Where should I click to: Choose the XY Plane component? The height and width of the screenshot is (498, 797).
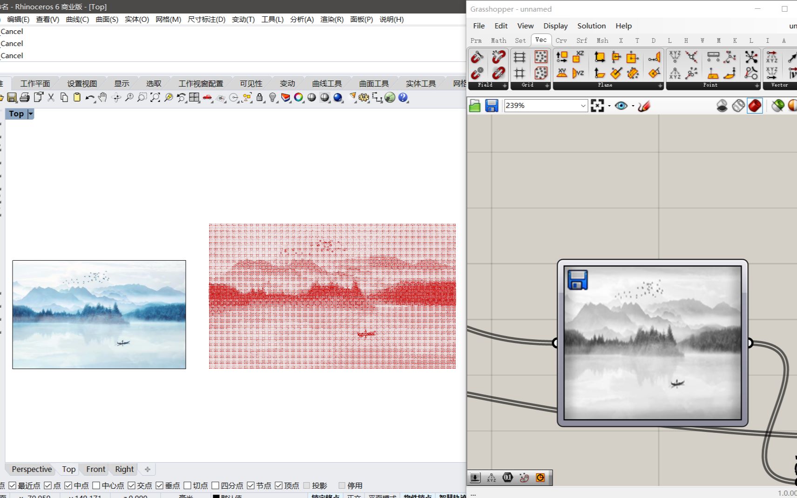[x=562, y=73]
